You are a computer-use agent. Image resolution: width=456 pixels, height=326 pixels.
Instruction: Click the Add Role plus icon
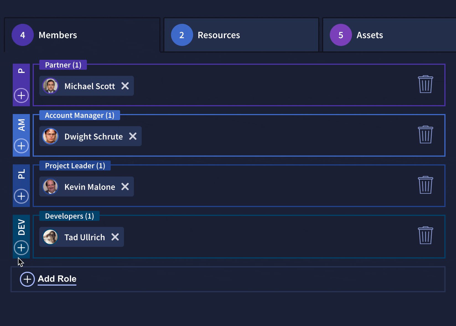(x=27, y=279)
